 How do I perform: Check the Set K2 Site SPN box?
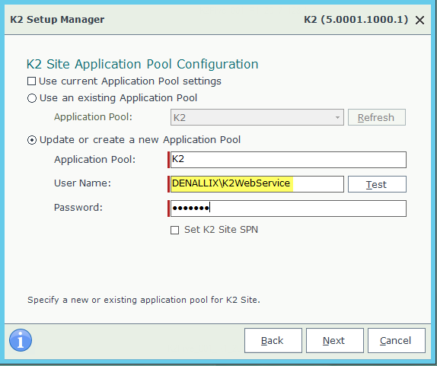coord(175,230)
